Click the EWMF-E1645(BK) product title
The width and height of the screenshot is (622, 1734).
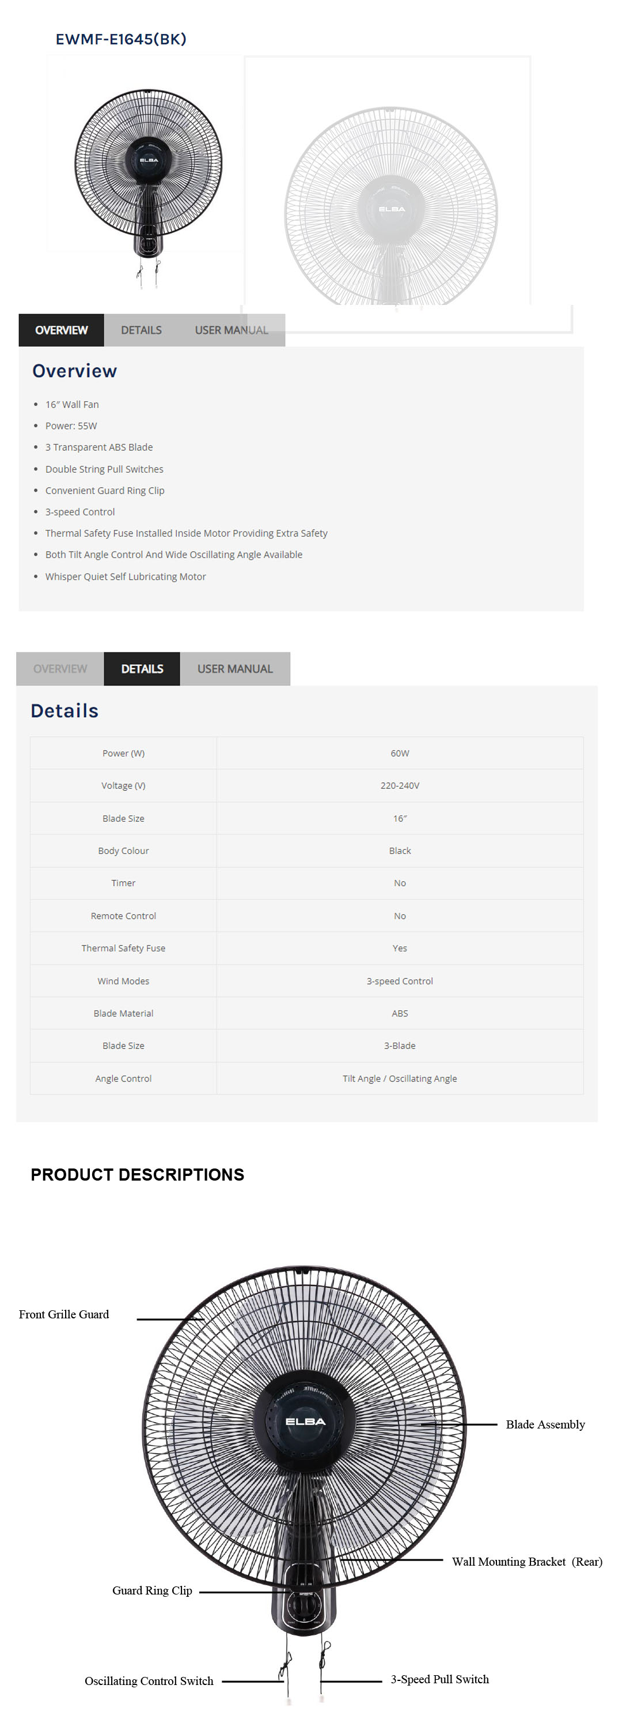click(121, 39)
